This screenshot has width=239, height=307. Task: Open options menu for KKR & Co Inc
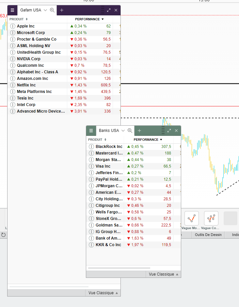click(x=91, y=245)
